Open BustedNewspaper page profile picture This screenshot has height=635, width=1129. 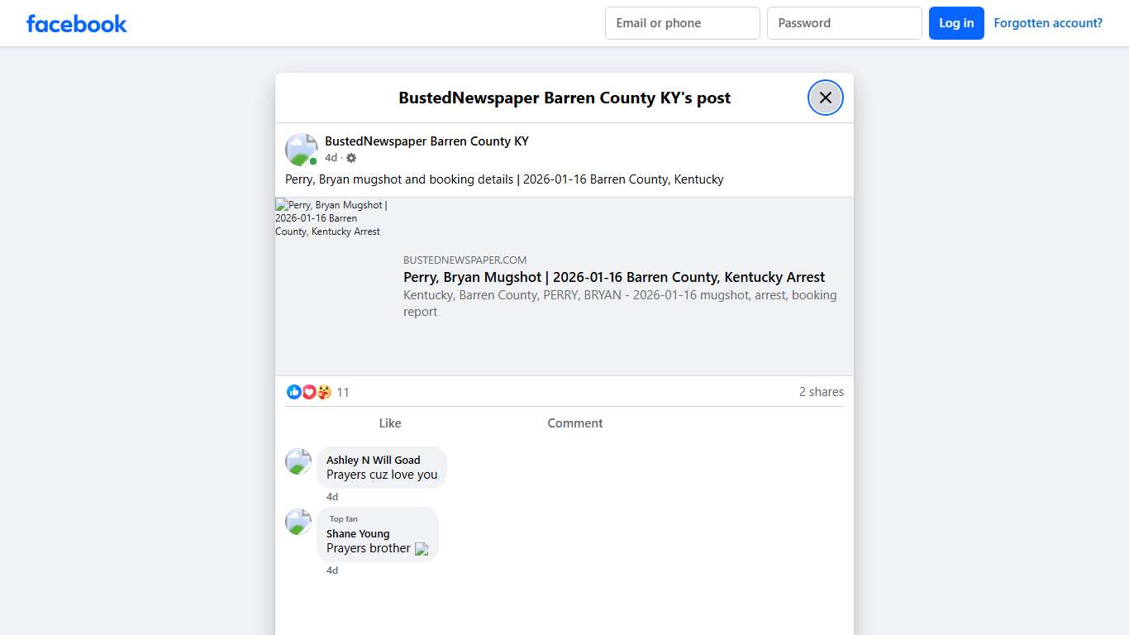[302, 150]
